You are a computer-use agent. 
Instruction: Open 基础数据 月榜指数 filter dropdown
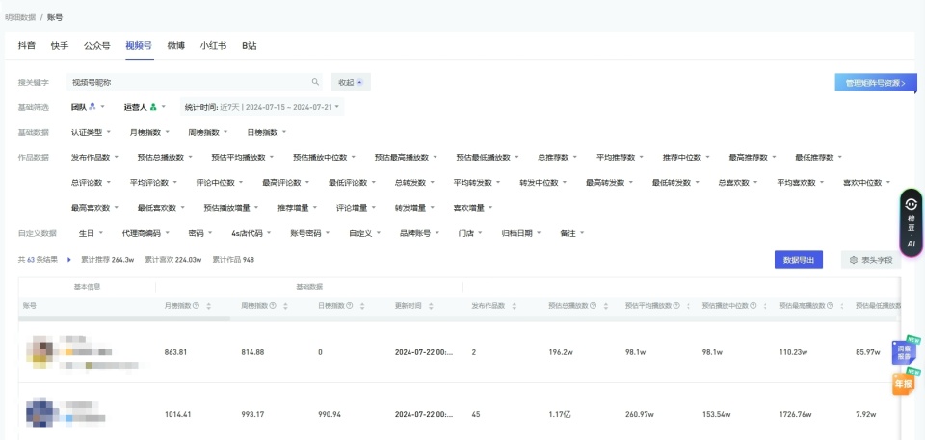pyautogui.click(x=150, y=132)
